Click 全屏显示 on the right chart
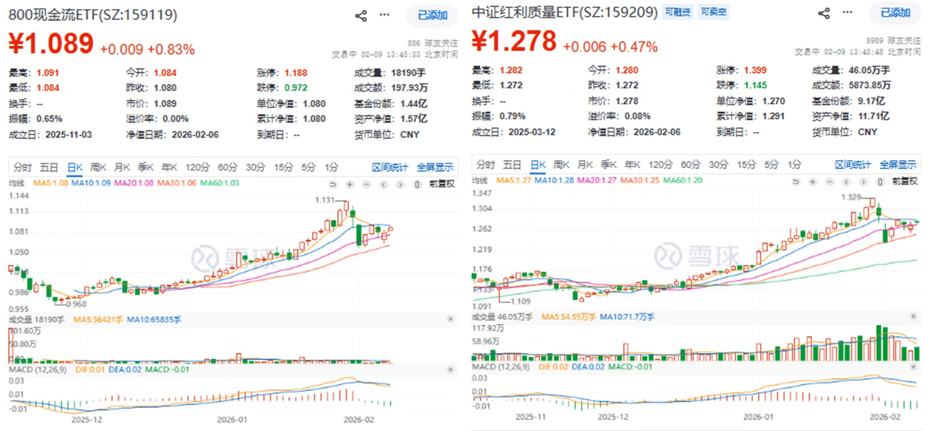 [898, 164]
